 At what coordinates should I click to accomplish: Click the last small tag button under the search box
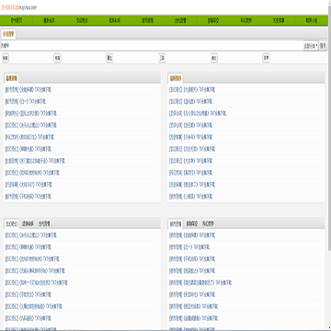click(x=266, y=58)
